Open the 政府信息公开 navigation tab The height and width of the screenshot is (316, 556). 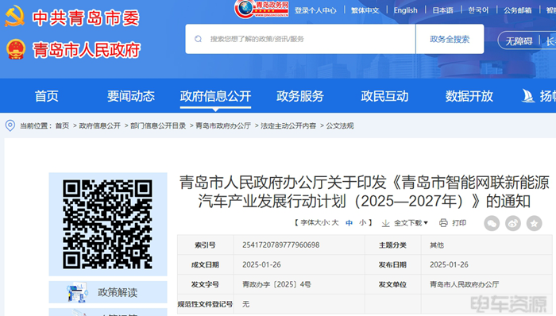point(215,96)
